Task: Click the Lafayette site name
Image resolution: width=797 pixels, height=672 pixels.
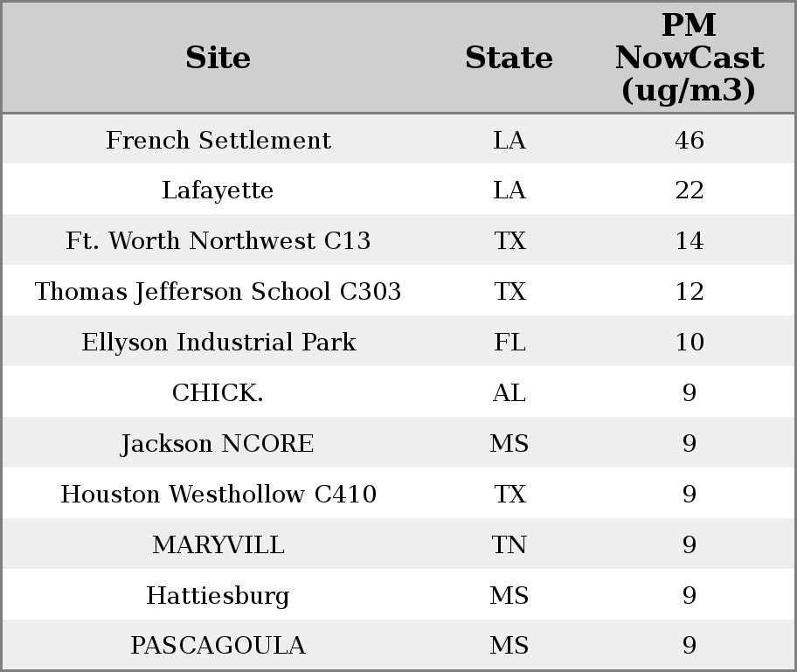Action: [218, 191]
